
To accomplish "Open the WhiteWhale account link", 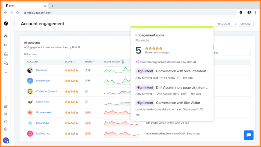I will (x=43, y=81).
